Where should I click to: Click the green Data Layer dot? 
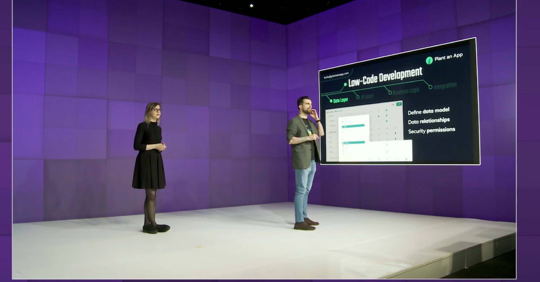coord(331,101)
